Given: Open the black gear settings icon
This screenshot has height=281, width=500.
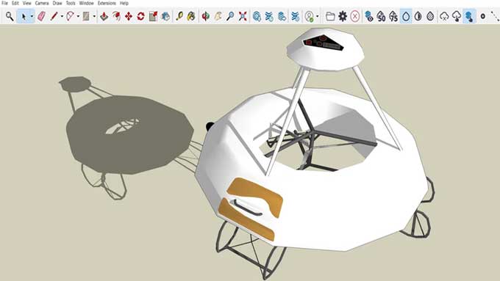Looking at the screenshot, I should tap(343, 16).
